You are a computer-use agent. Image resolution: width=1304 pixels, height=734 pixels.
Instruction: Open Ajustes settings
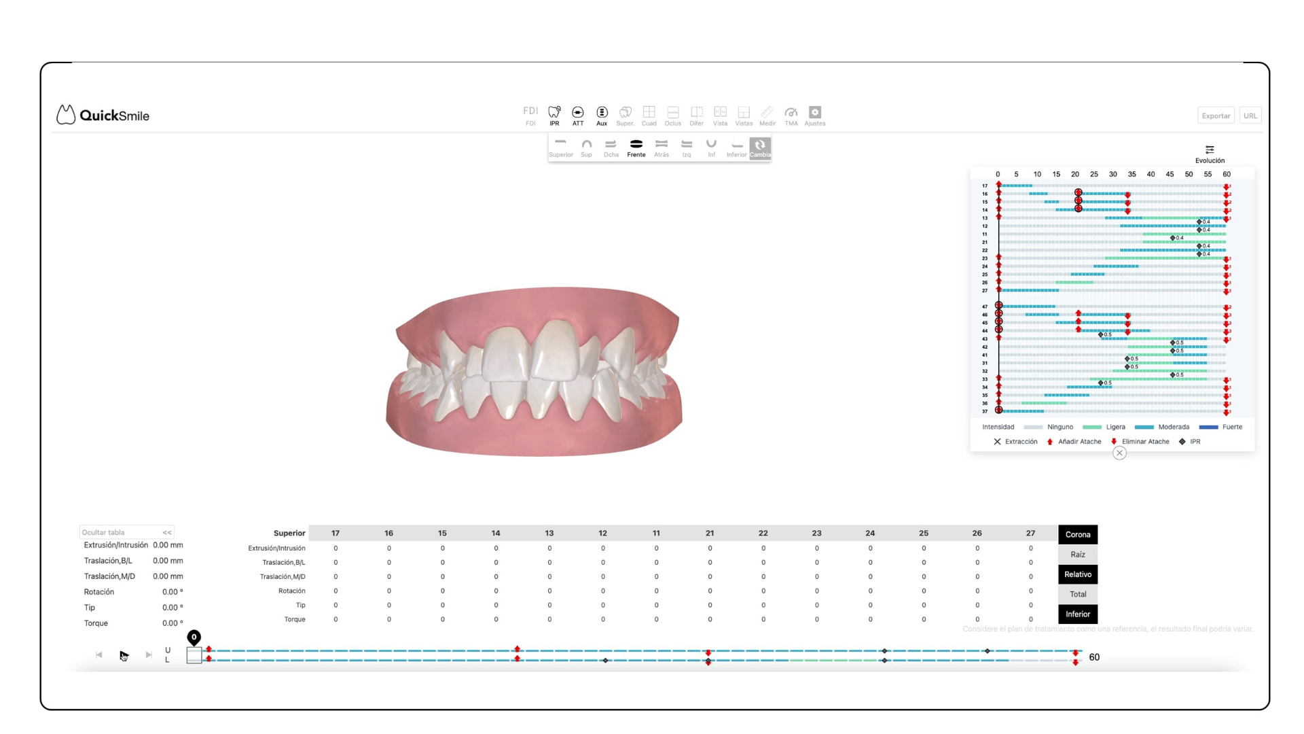click(815, 116)
